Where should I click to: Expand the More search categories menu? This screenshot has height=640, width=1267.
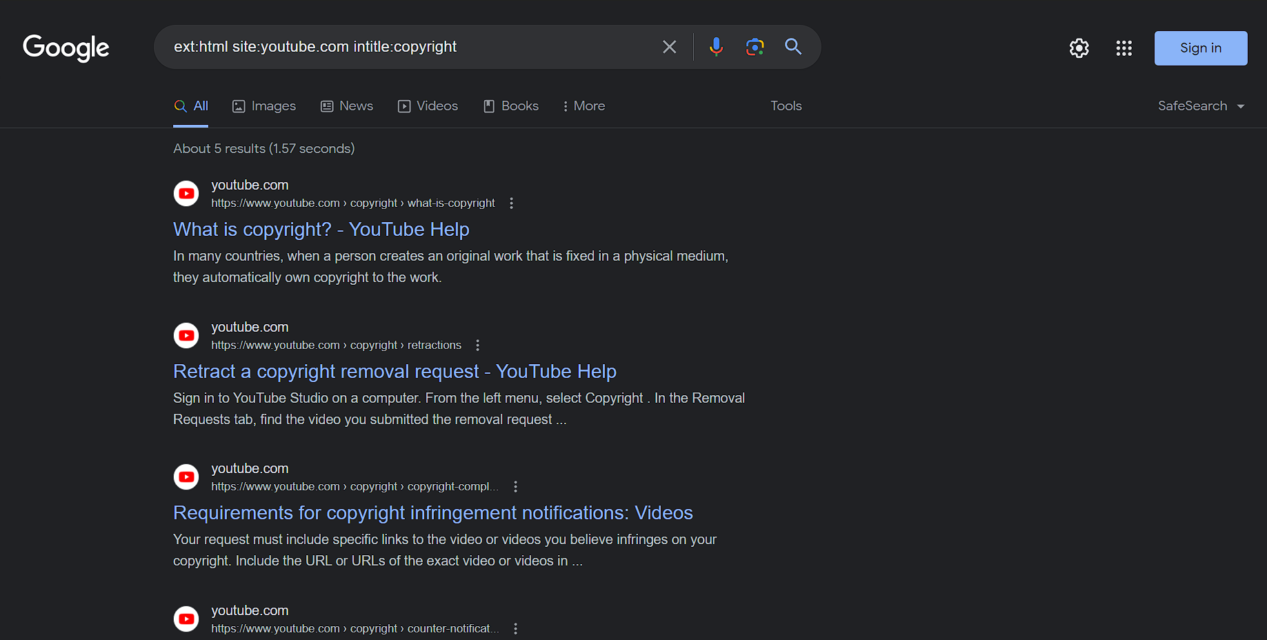tap(583, 106)
